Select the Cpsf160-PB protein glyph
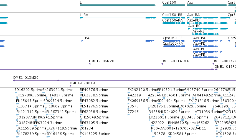The width and height of the screenshot is (236, 138). tap(174, 41)
